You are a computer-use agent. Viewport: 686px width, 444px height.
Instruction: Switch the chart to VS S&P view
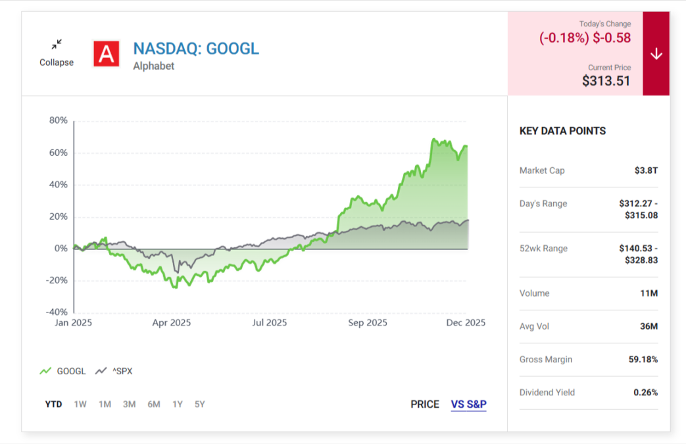468,405
